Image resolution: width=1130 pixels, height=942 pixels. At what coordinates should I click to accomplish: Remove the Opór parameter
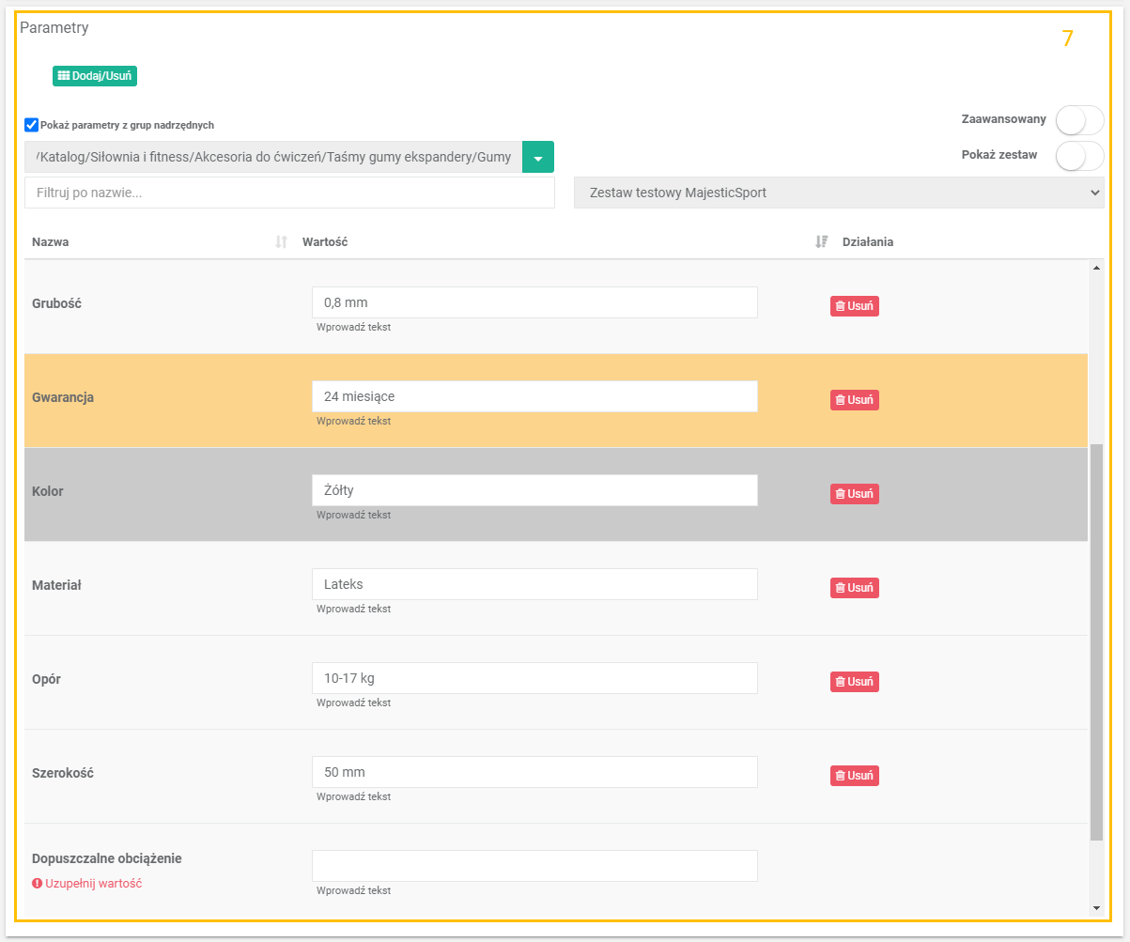[854, 682]
